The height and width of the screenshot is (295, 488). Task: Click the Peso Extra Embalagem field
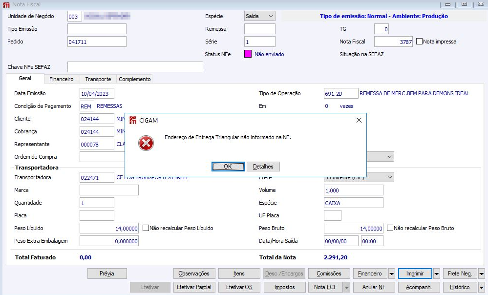coord(109,241)
